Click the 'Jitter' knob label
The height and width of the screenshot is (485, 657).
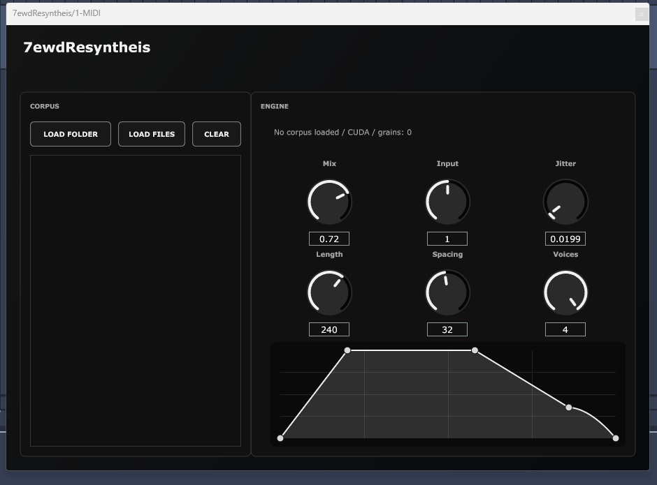(x=565, y=163)
